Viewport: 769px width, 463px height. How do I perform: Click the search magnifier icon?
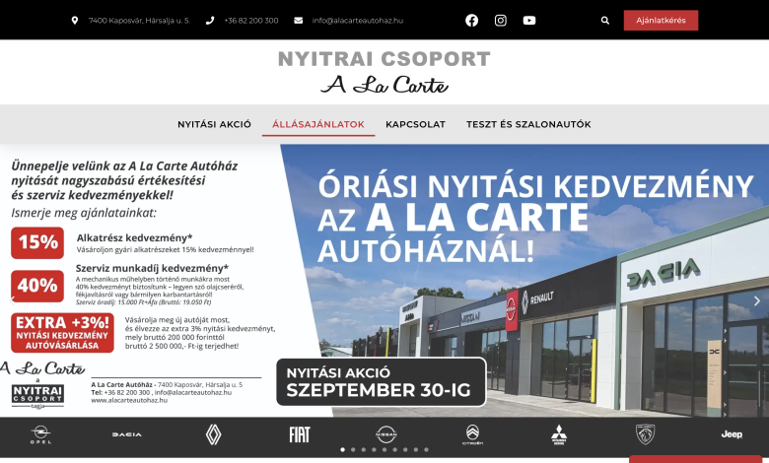[605, 20]
